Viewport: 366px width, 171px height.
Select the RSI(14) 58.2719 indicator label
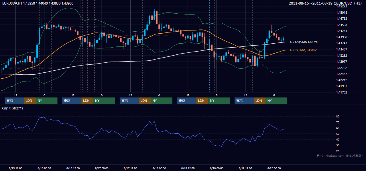click(x=12, y=108)
